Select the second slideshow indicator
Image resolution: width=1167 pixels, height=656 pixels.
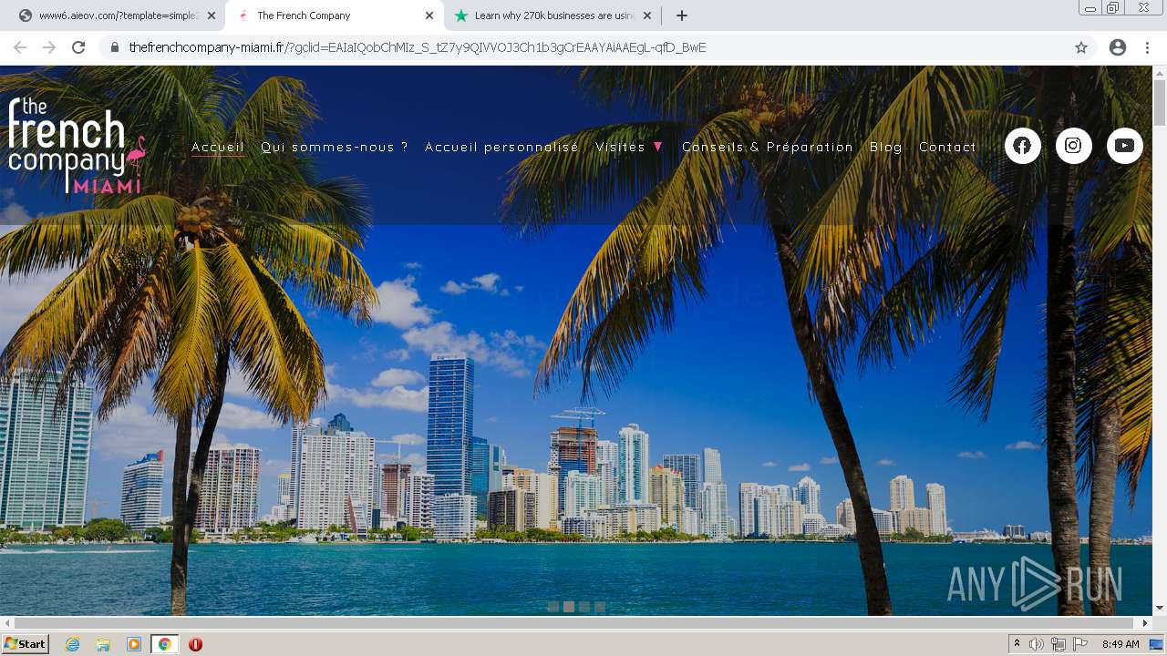(x=569, y=607)
